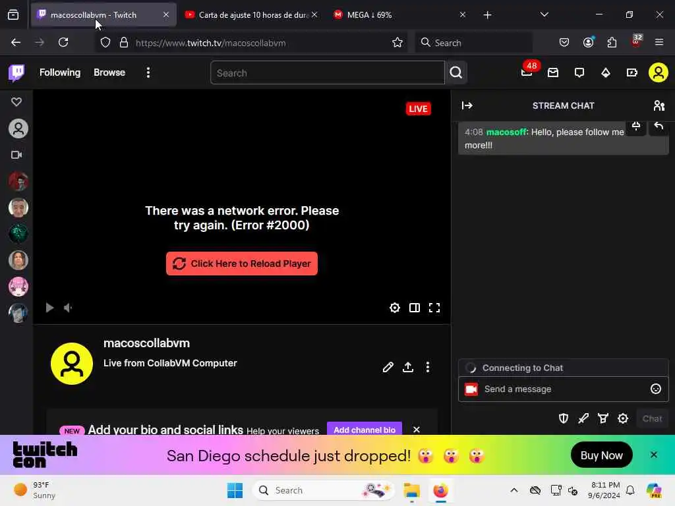Click the Play button in the player
The image size is (675, 506).
tap(49, 308)
